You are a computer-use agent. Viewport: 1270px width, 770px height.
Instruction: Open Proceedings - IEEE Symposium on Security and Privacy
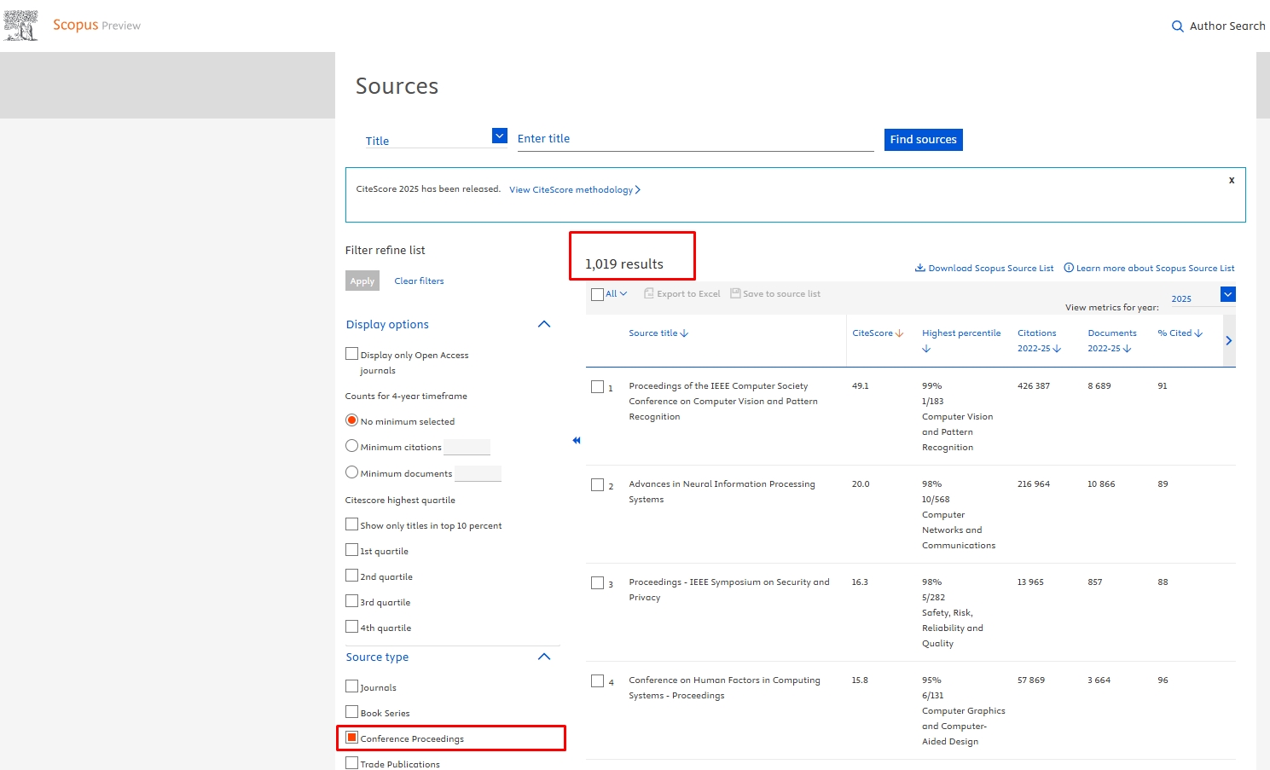[x=729, y=589]
